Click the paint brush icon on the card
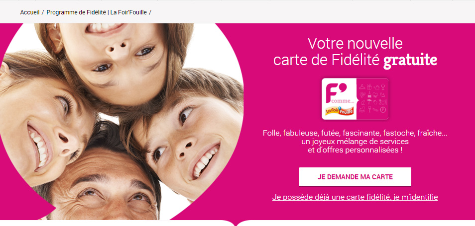This screenshot has height=226, width=475. 369,95
